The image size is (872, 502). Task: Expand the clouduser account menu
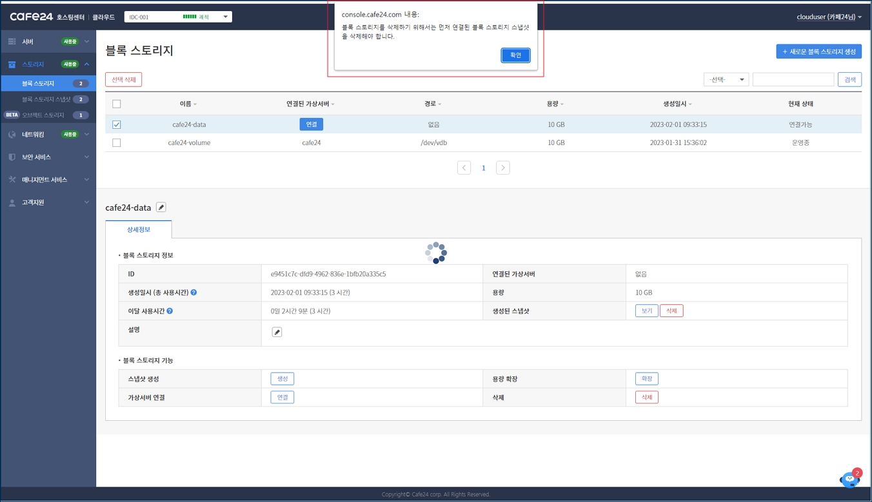[829, 17]
